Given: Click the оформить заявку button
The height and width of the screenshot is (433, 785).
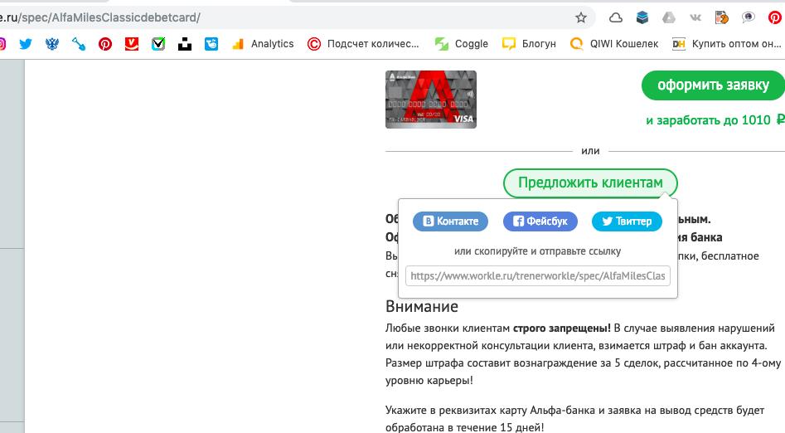Looking at the screenshot, I should [x=713, y=85].
